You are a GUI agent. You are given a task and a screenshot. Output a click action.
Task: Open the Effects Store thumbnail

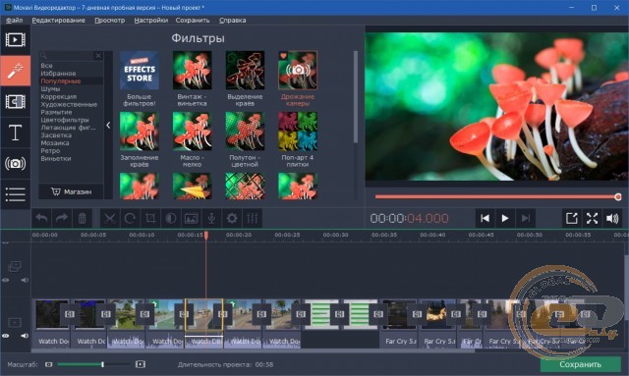point(140,70)
